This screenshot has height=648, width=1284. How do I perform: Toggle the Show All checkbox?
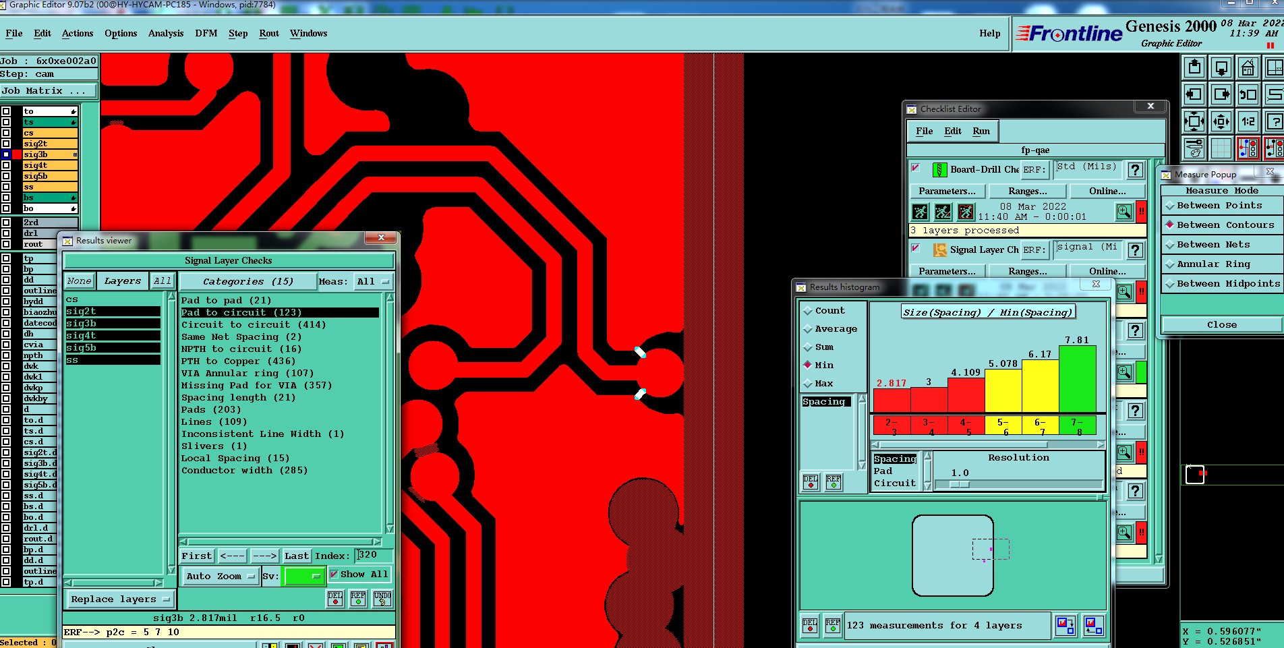click(x=334, y=575)
